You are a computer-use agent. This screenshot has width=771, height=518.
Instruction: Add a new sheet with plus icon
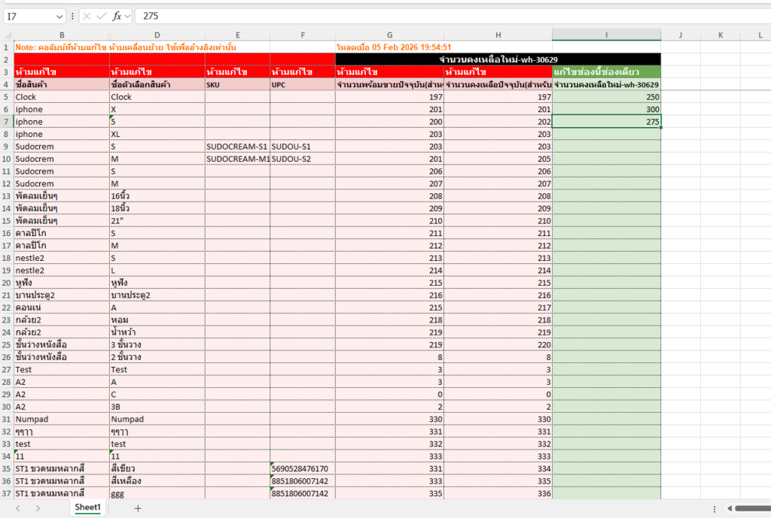[x=138, y=508]
